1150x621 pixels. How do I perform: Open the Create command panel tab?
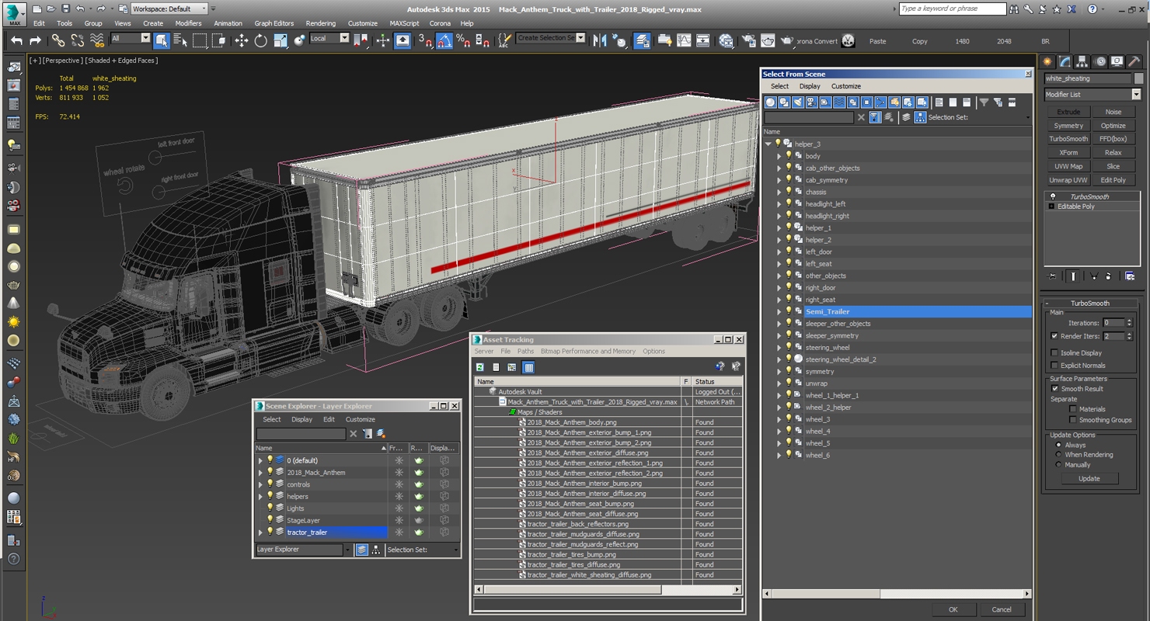tap(1047, 61)
